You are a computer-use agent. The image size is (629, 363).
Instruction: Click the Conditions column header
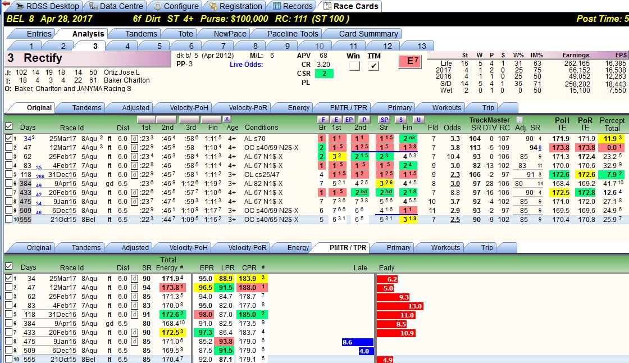[x=261, y=128]
